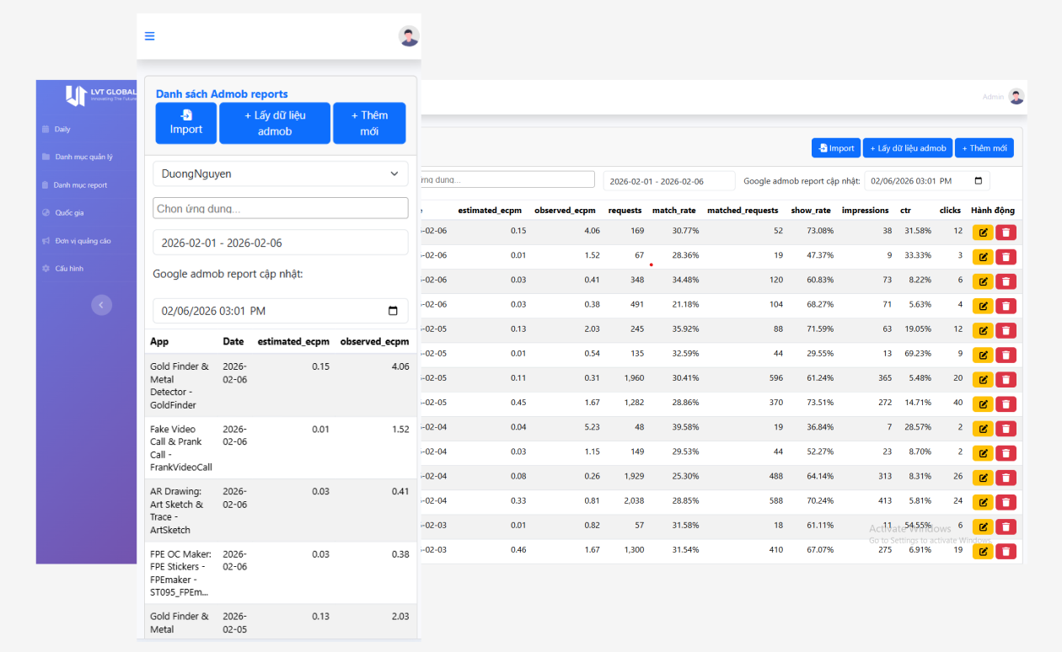Go to Danh mục report in sidebar
The image size is (1062, 652).
point(80,185)
